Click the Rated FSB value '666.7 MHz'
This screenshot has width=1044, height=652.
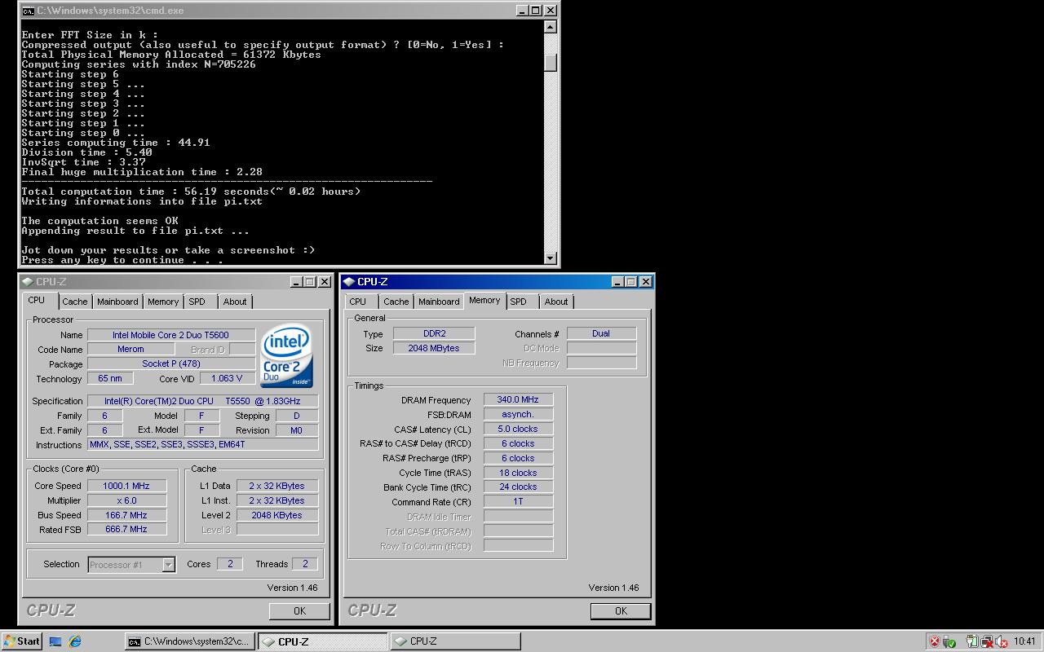126,530
